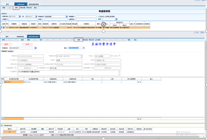Screen dimensions: 207x139
Task: Click 销审 in the 申请单审核 list toolbar
Action: (x=16, y=8)
